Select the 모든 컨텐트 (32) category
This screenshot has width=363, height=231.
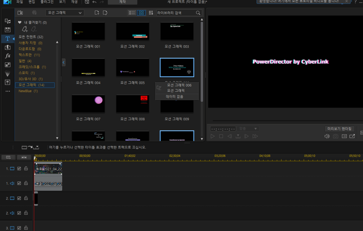pyautogui.click(x=31, y=37)
